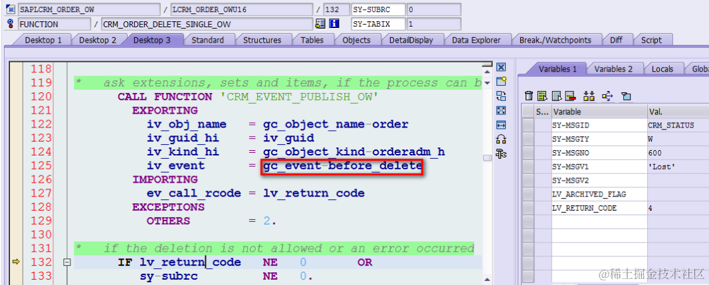
Task: Click the SY-MSGV2 variable cell
Action: 599,181
